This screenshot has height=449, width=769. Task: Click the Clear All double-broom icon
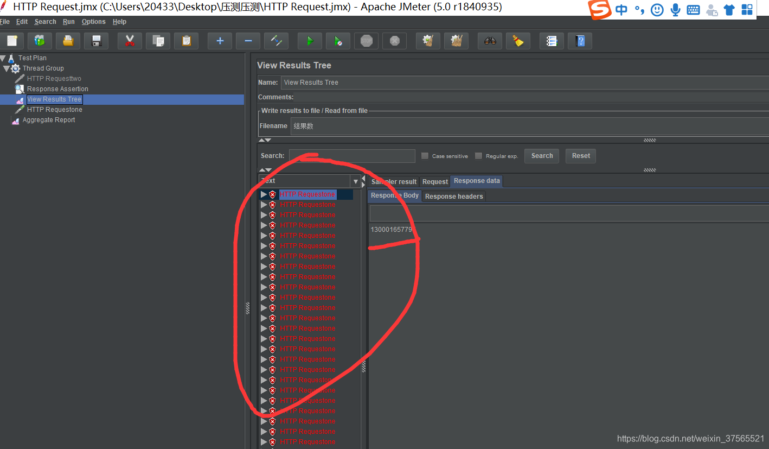(x=456, y=41)
